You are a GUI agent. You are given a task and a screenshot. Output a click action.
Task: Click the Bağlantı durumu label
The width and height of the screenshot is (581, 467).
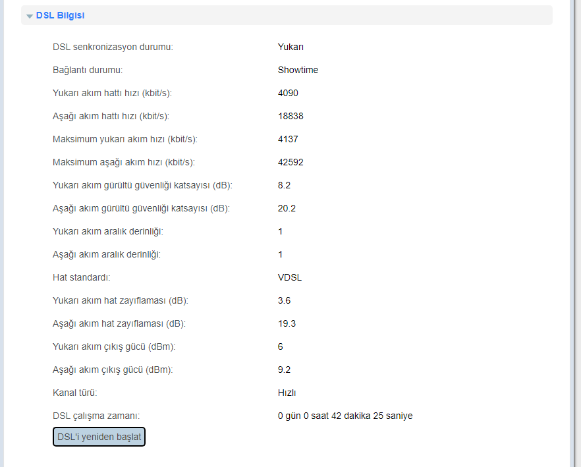point(88,70)
